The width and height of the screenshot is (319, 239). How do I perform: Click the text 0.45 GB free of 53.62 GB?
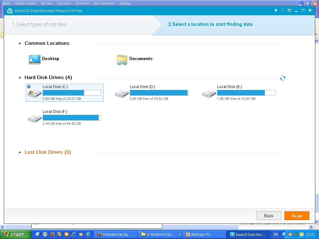149,99
